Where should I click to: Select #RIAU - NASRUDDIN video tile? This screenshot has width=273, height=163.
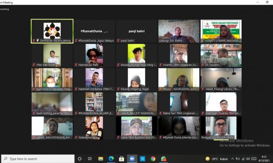pos(179,80)
